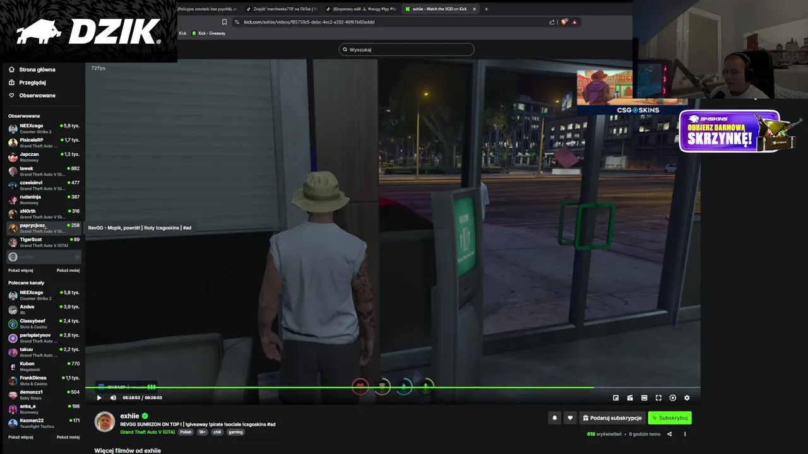Open Kezman22 recommended channel

44,423
